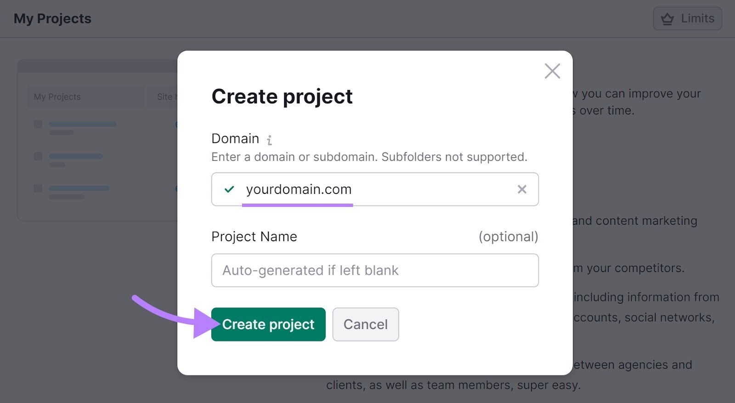The width and height of the screenshot is (735, 403).
Task: Close the Create project dialog
Action: click(x=552, y=71)
